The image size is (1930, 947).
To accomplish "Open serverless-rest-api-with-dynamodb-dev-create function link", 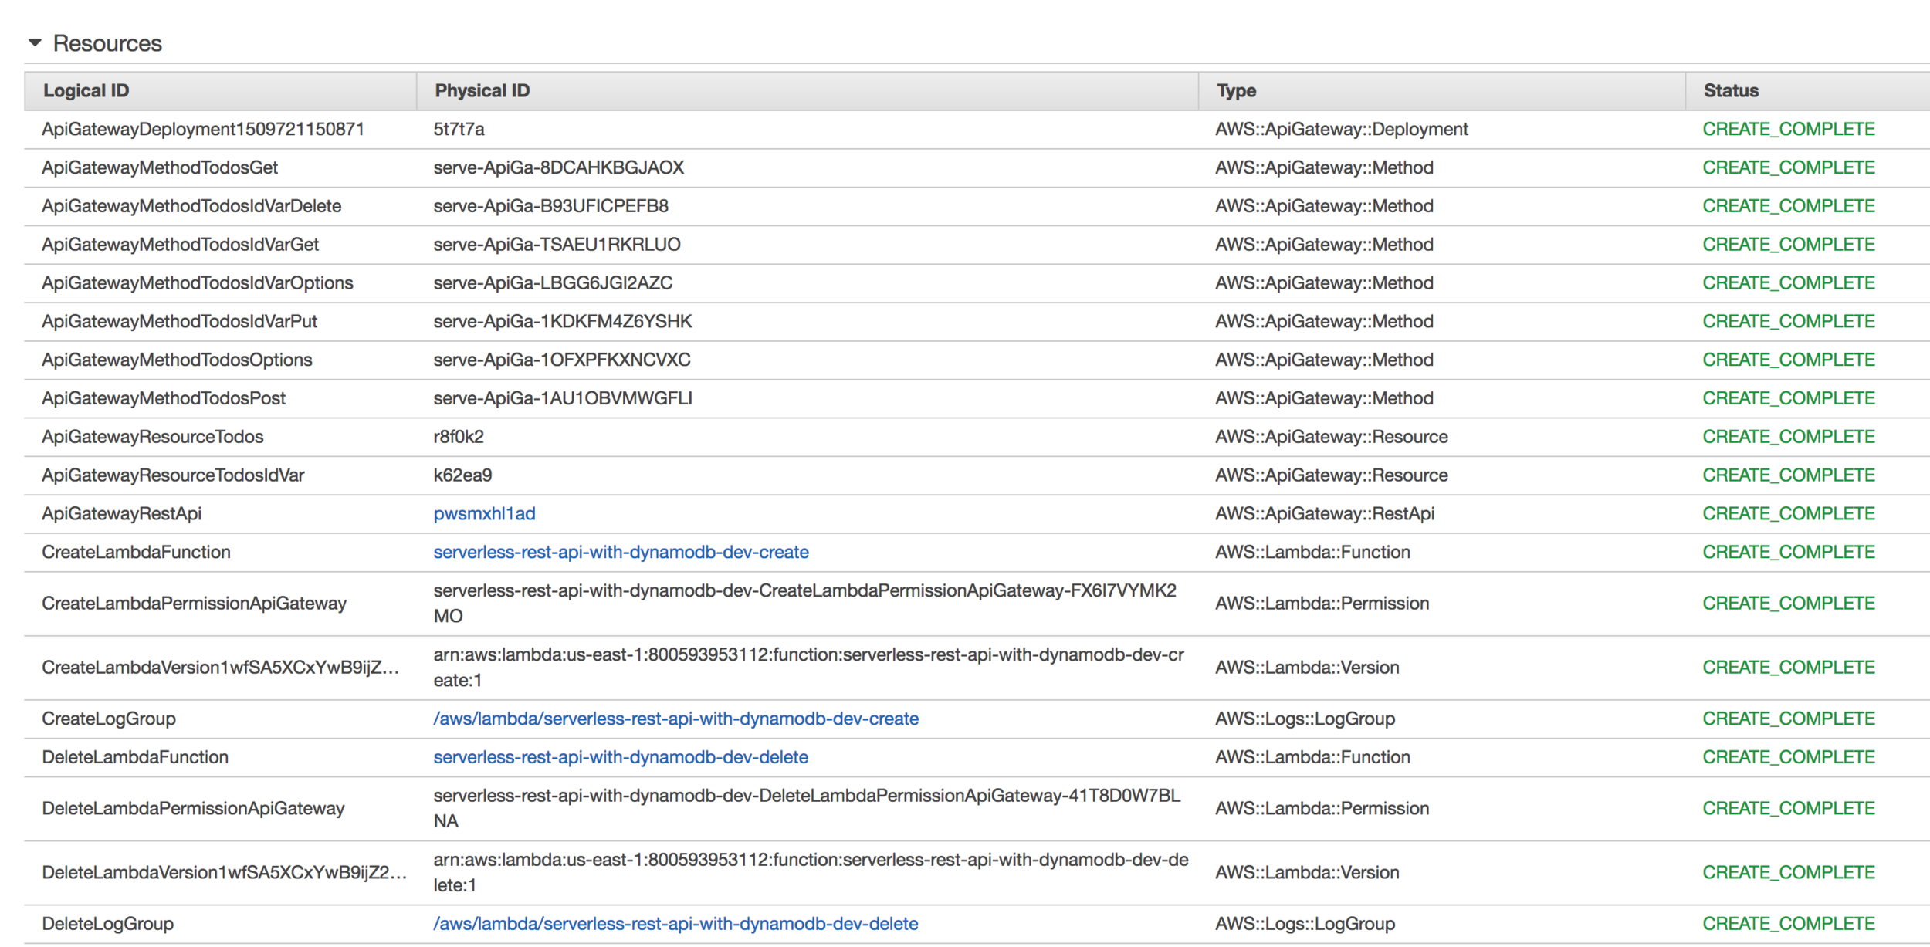I will click(x=621, y=553).
